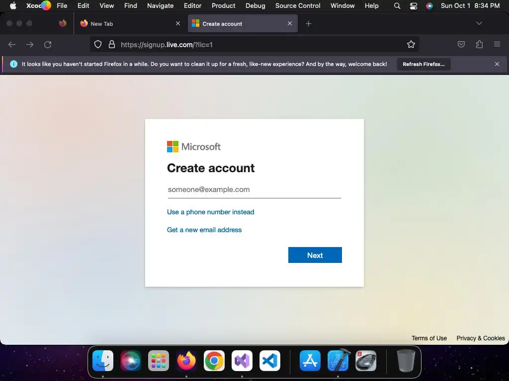This screenshot has width=509, height=381.
Task: Open the Editor menu
Action: click(x=192, y=5)
